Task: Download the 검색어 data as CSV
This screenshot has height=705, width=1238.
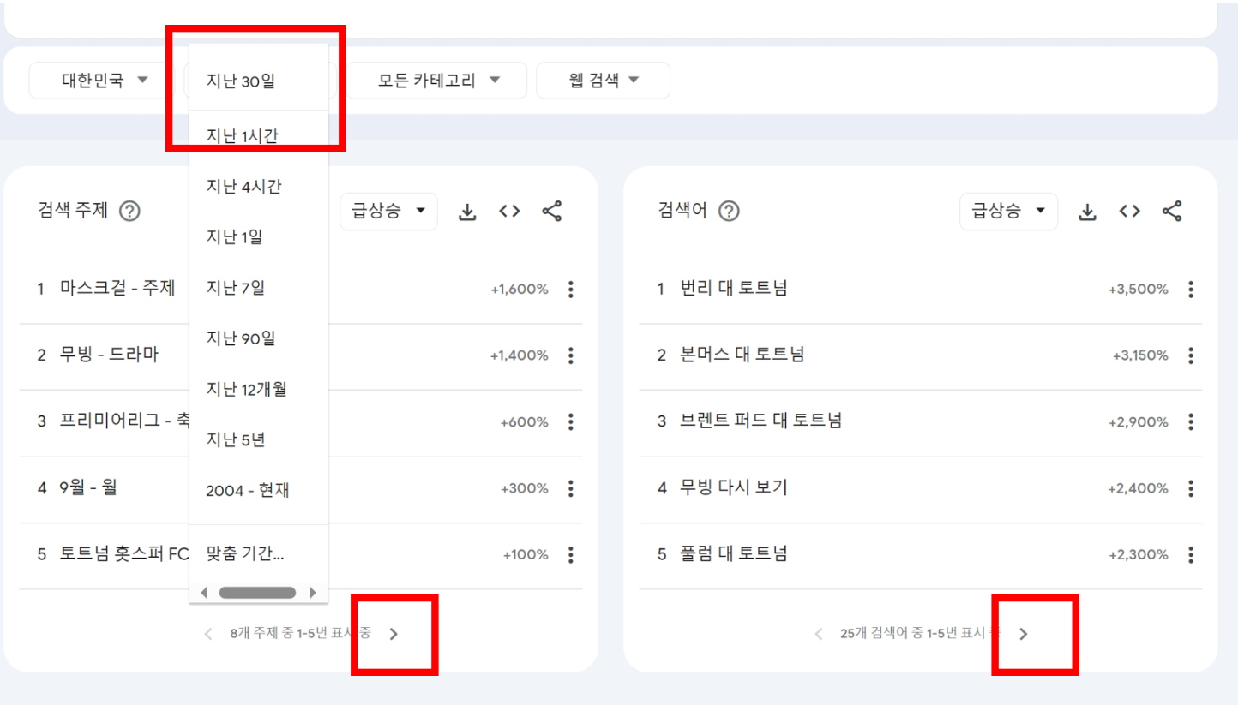Action: point(1086,211)
